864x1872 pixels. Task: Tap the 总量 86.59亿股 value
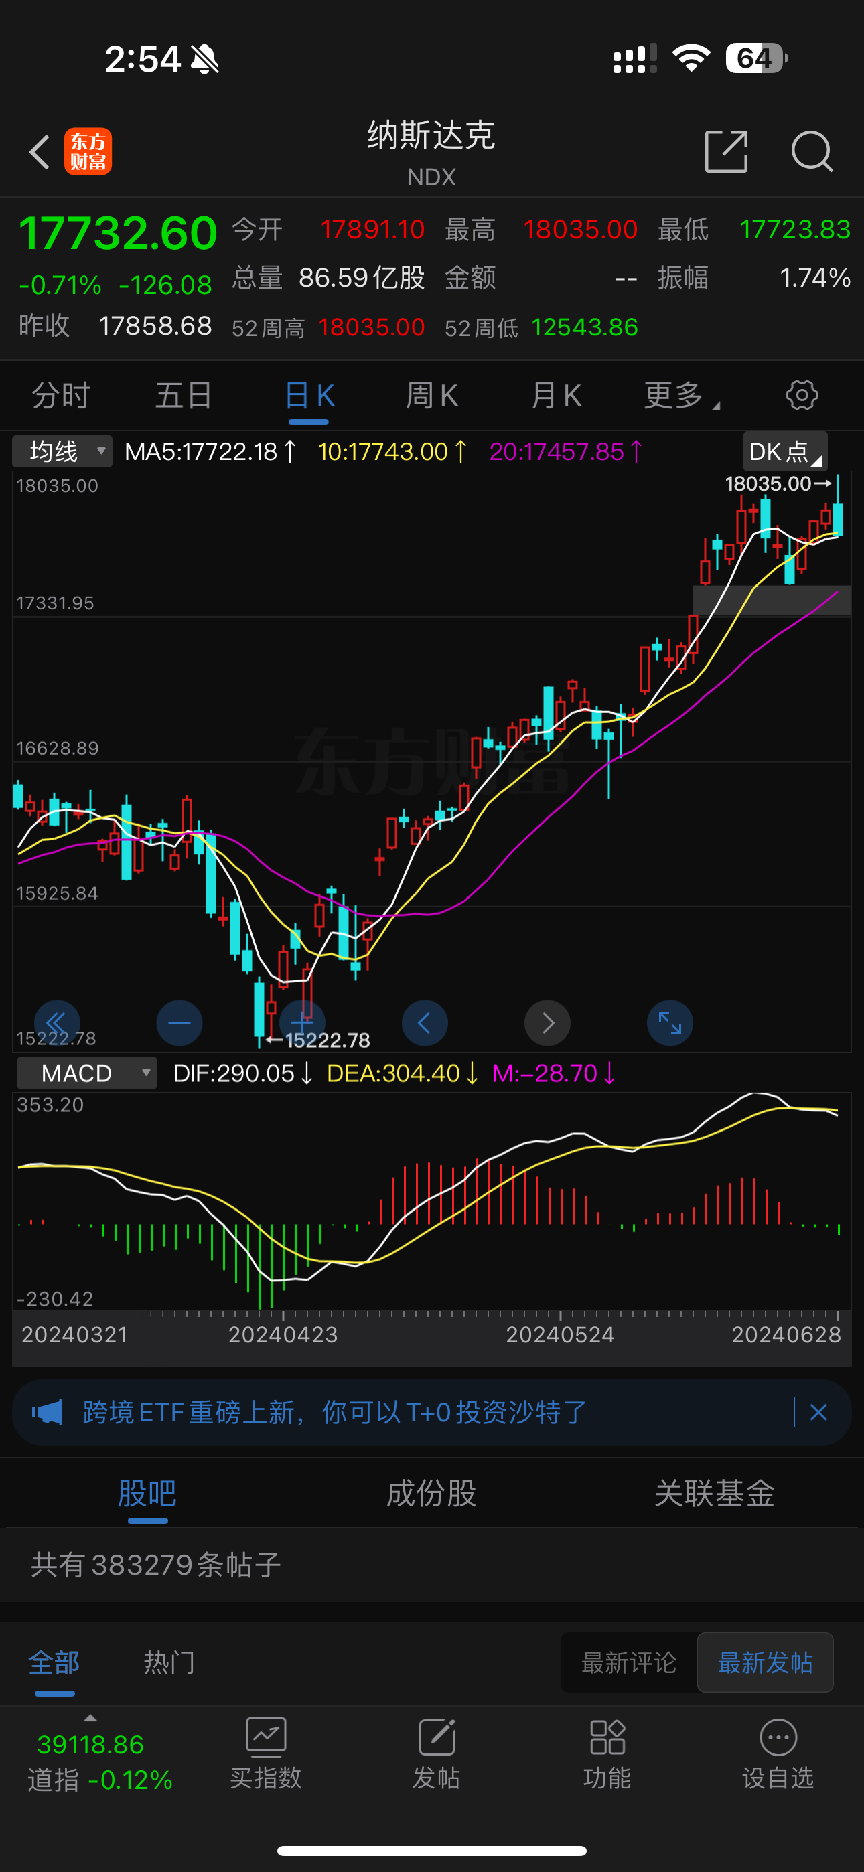[x=362, y=278]
